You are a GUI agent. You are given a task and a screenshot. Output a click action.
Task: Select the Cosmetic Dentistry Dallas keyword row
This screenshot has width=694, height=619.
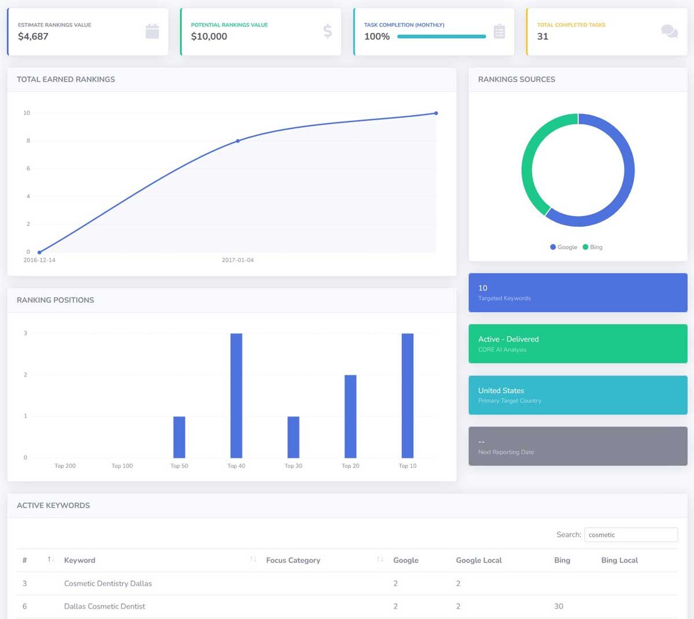pos(108,583)
